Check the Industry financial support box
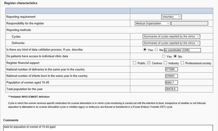Screen dimensions: 218x131 coord(165,63)
